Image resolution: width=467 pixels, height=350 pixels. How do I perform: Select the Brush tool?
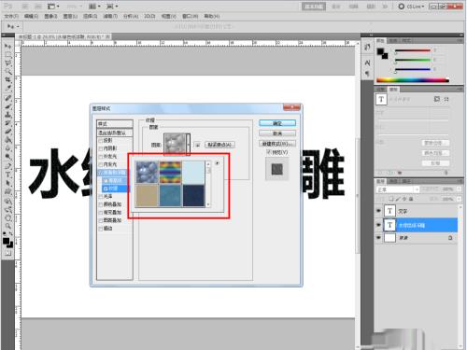tap(7, 106)
